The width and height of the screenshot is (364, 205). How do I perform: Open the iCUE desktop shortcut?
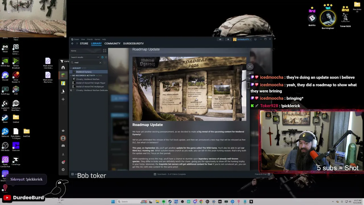(16, 90)
